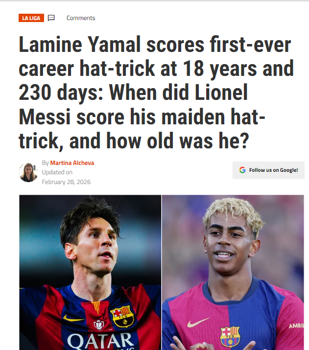
Task: Click the Martina Alcheva author name
Action: coord(72,163)
